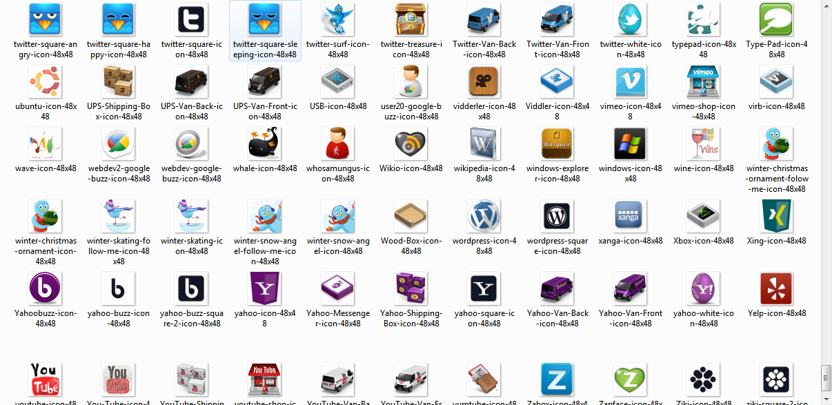Select the winter-christmas-ornament-folow-me icon
This screenshot has height=405, width=832.
coord(777,144)
